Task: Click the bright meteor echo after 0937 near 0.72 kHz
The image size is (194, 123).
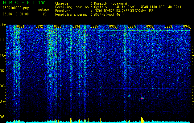Action: 142,98
